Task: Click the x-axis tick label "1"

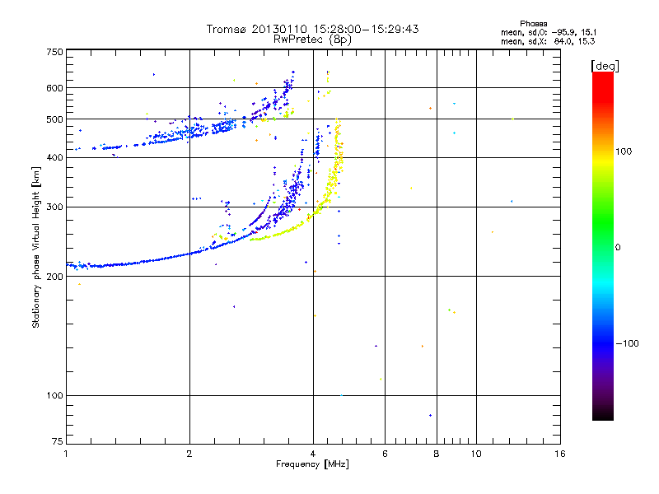Action: [66, 454]
